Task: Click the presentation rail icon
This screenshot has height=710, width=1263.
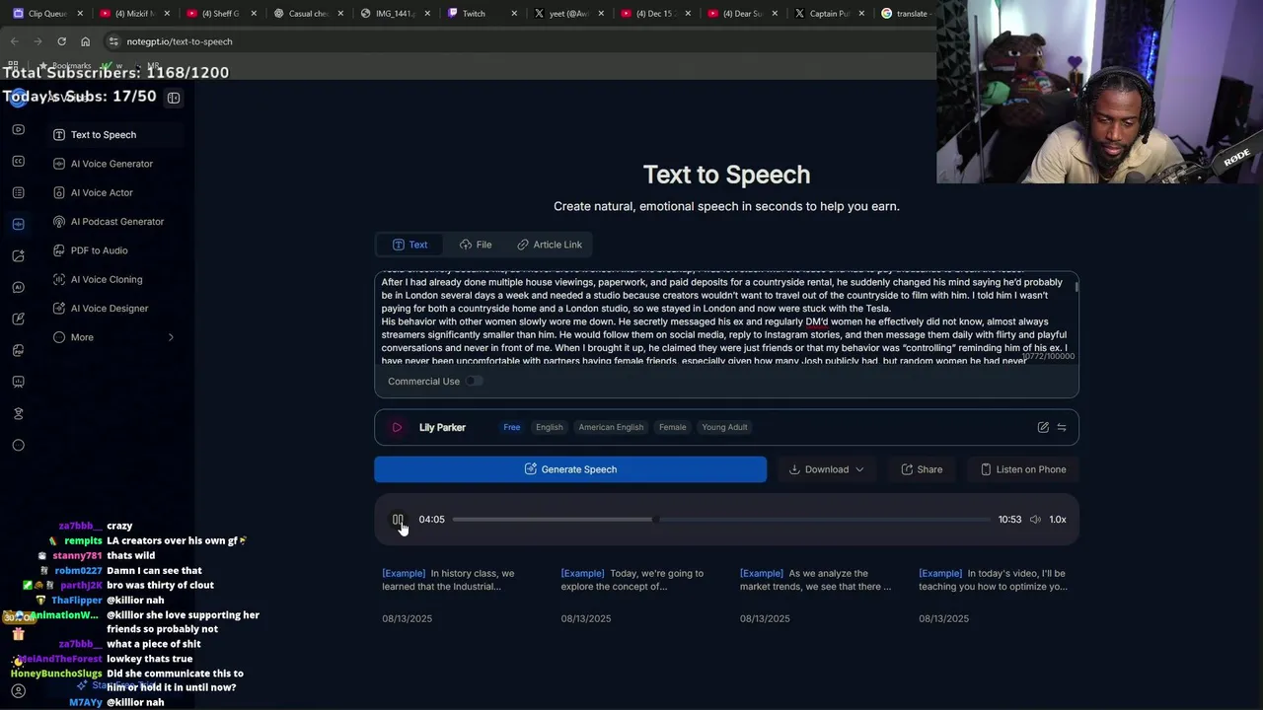Action: click(18, 382)
